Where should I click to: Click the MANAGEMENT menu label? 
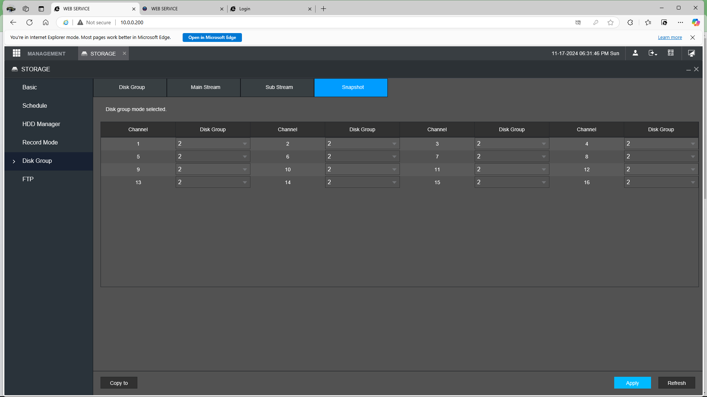point(46,54)
